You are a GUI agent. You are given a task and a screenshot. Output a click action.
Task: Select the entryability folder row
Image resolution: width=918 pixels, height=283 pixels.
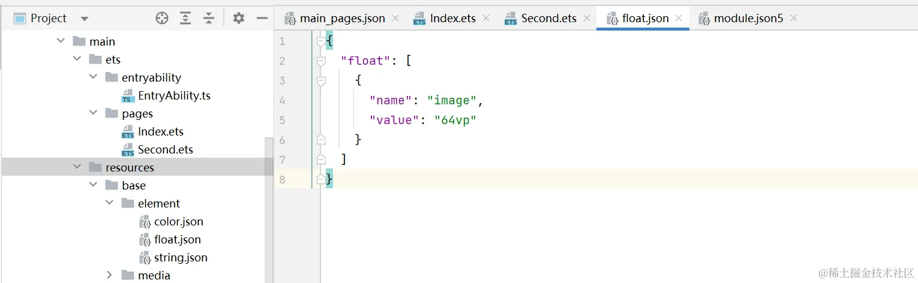[x=137, y=77]
